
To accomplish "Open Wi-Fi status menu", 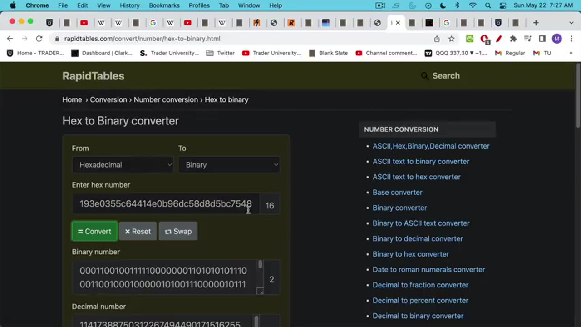I will (473, 5).
